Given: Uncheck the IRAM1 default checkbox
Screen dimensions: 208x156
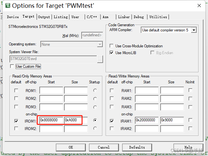Looking at the screenshot, I should pos(112,121).
